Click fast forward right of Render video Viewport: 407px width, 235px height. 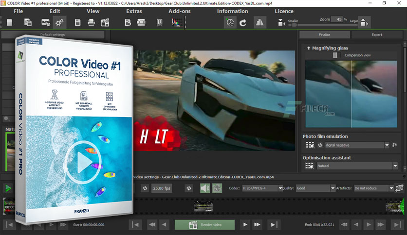coord(257,225)
